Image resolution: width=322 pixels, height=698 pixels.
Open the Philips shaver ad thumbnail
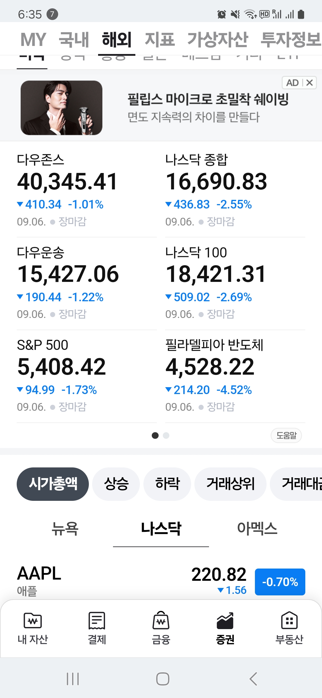(61, 108)
